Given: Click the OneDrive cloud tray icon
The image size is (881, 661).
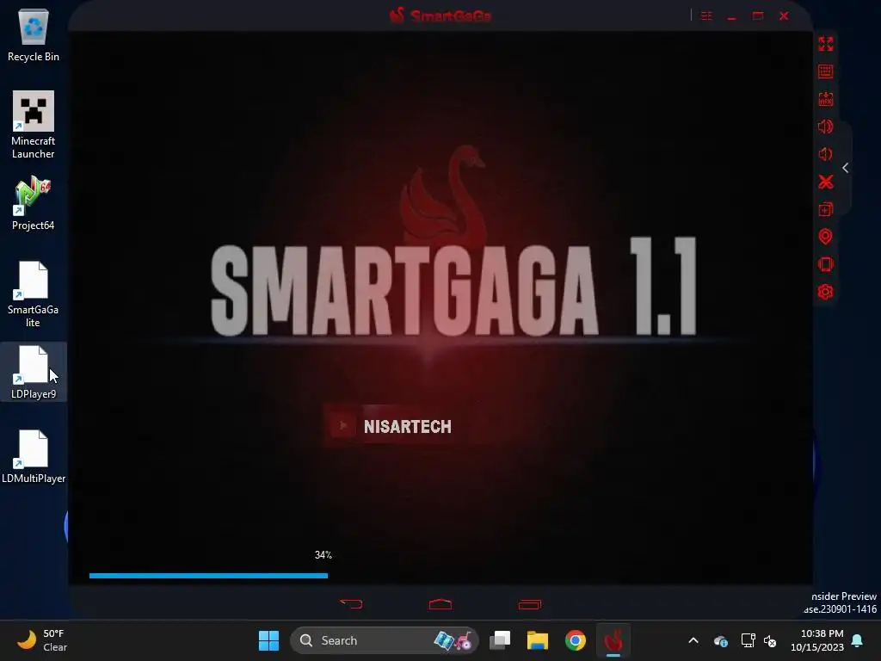Looking at the screenshot, I should click(721, 640).
